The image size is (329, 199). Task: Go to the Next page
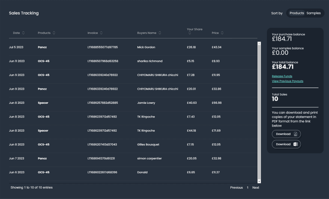(255, 187)
